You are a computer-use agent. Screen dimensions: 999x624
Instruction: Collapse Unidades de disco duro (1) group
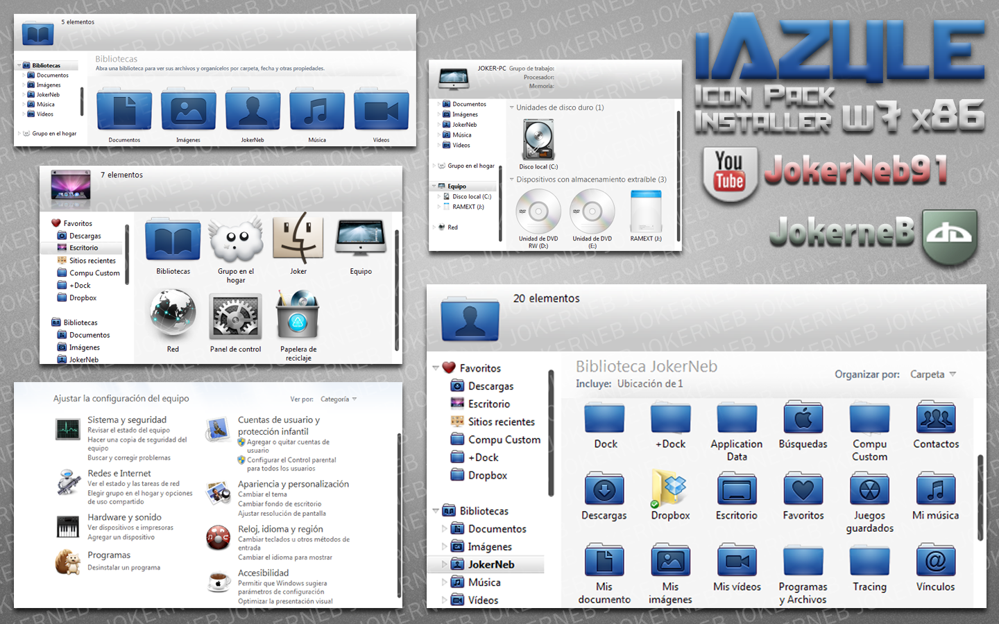tap(512, 107)
